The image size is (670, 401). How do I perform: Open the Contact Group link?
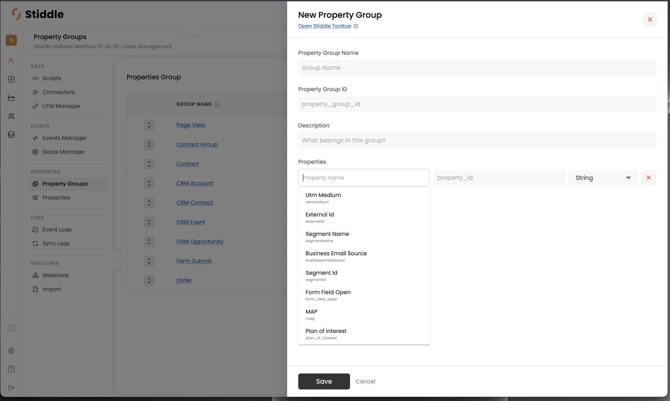point(197,145)
